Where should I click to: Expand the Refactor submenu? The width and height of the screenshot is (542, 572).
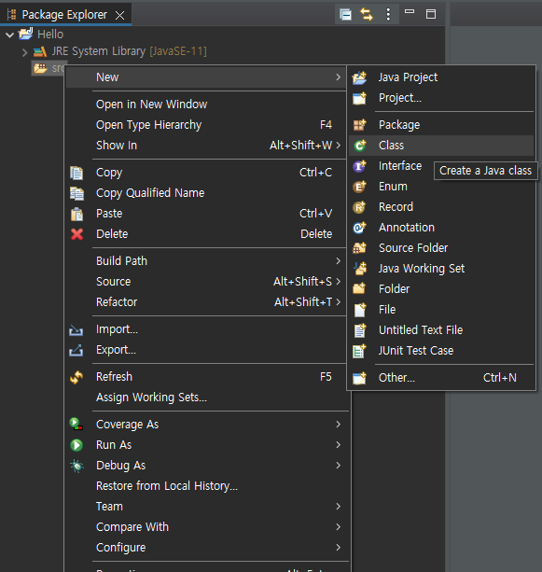pyautogui.click(x=205, y=302)
